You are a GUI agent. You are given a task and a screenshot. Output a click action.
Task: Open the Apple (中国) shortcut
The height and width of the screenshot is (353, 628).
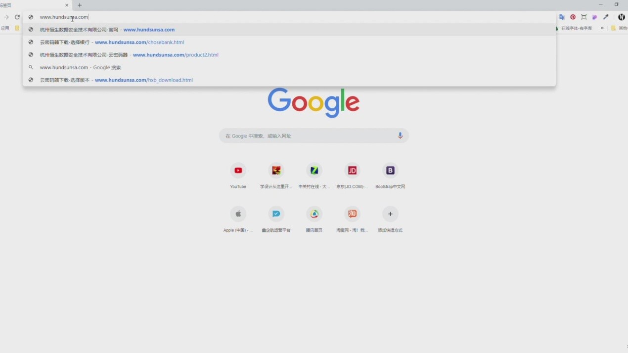coord(238,214)
